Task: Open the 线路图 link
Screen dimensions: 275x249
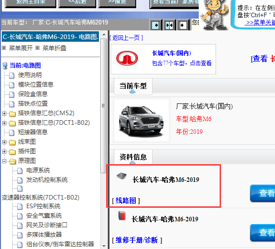Action: point(126,200)
